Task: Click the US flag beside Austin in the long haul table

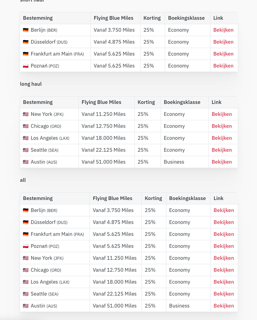Action: pyautogui.click(x=26, y=162)
